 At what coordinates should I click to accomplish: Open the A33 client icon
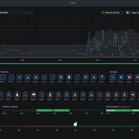[x=53, y=77]
